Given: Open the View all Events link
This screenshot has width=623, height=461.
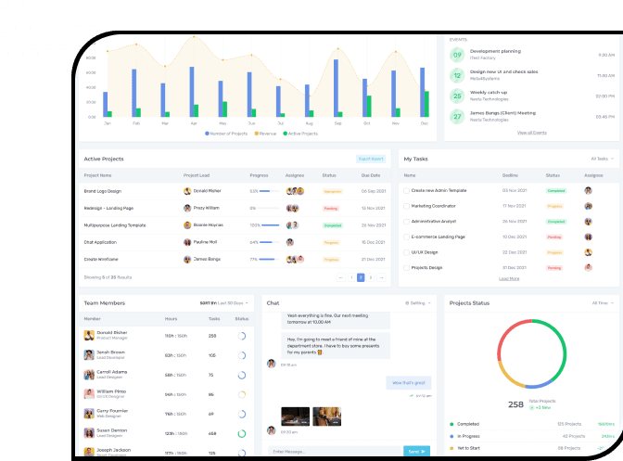Looking at the screenshot, I should (531, 133).
